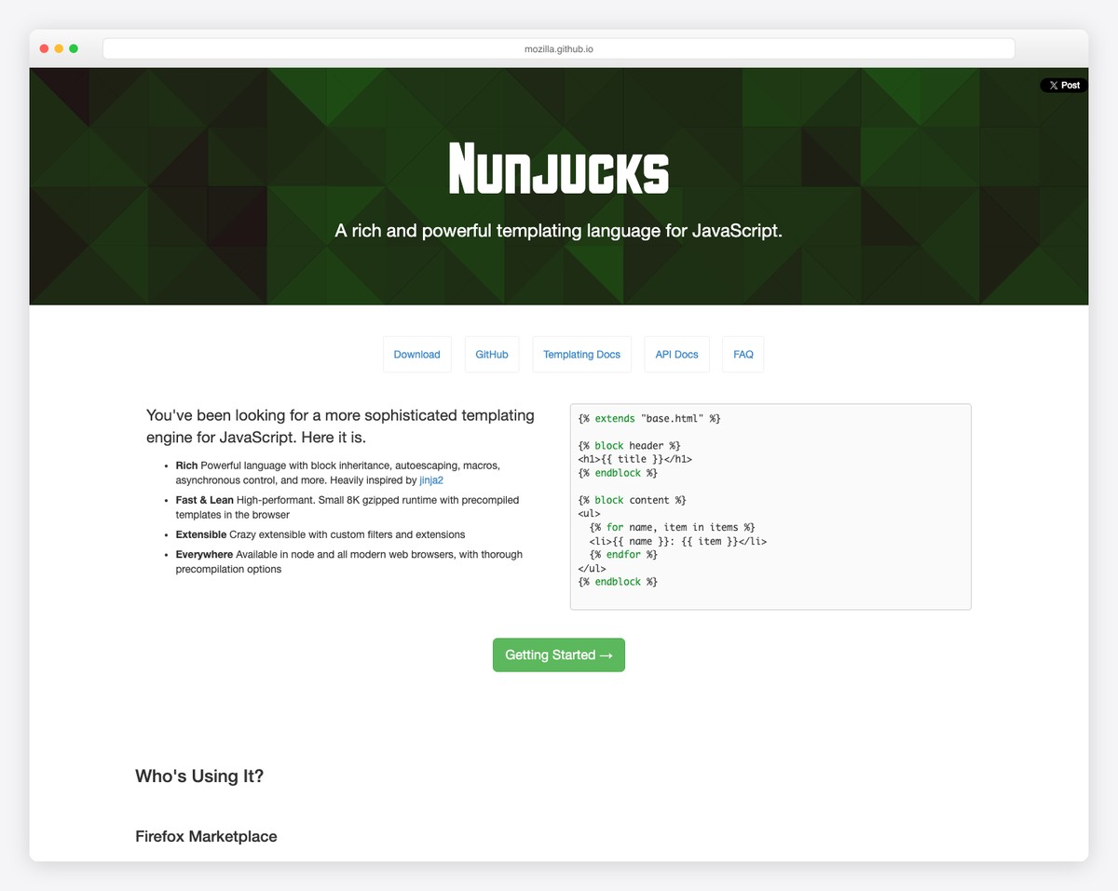1118x891 pixels.
Task: Click the X Post share button
Action: tap(1063, 85)
